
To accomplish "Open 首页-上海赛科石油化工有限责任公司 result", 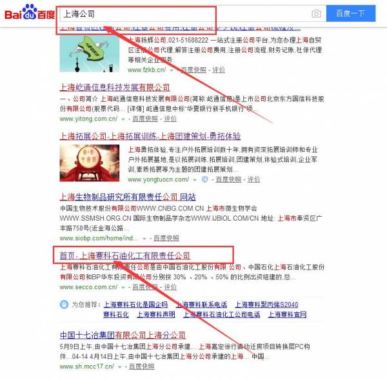I will coord(125,255).
